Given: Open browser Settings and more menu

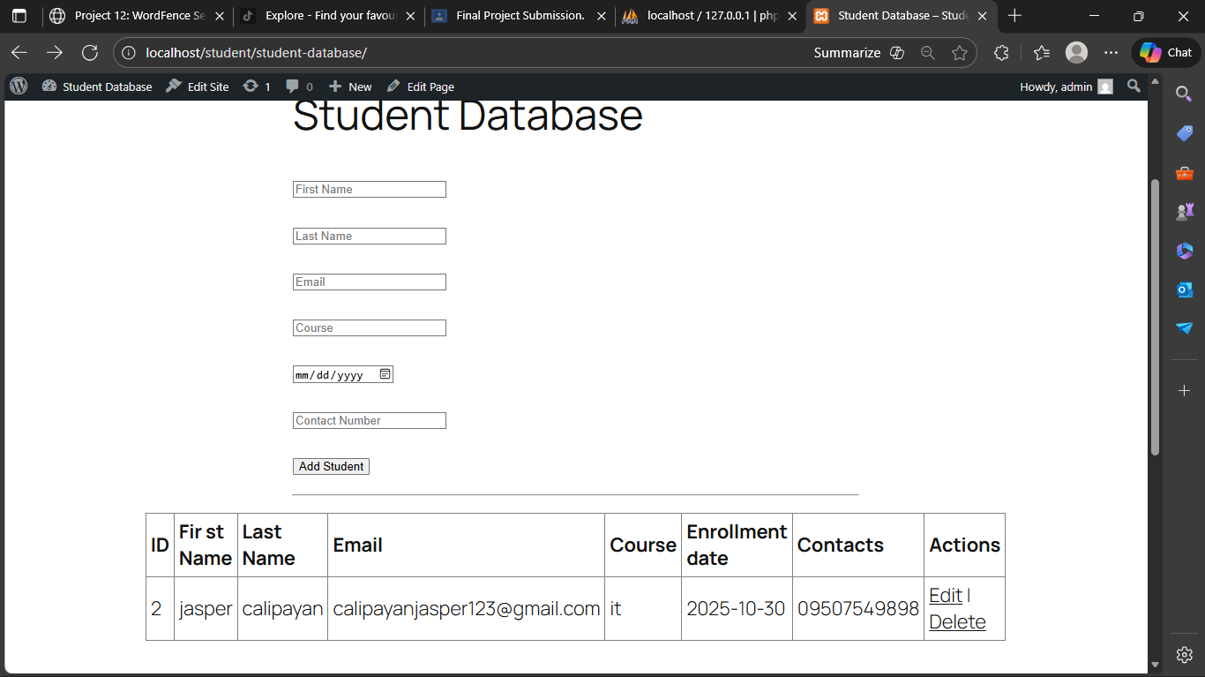Looking at the screenshot, I should (x=1111, y=53).
